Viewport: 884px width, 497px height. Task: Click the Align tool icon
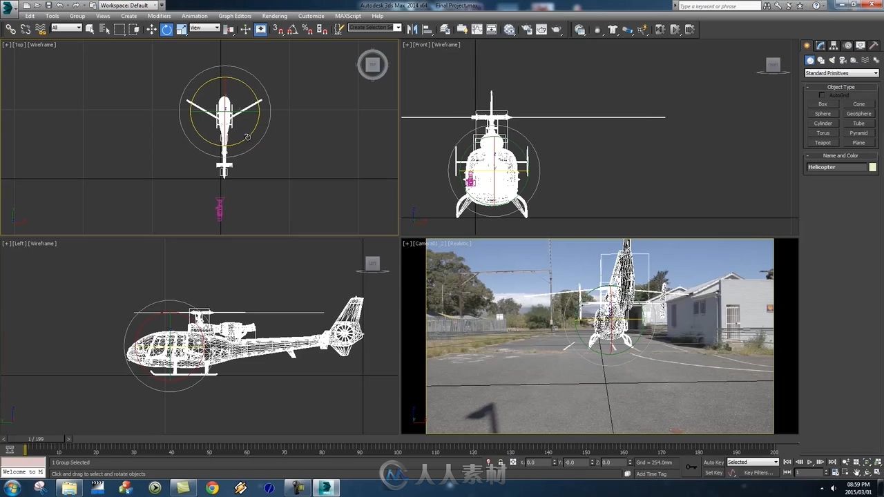(x=427, y=29)
